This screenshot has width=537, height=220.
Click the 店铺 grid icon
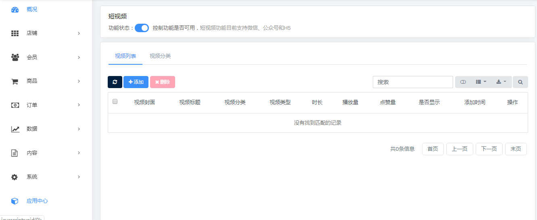tap(15, 33)
